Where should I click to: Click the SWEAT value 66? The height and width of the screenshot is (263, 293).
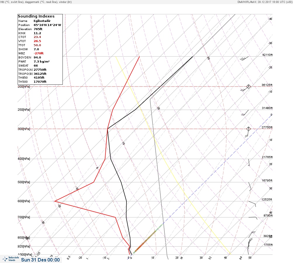click(x=36, y=66)
